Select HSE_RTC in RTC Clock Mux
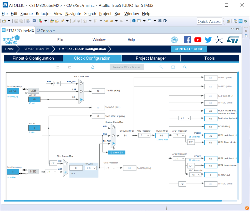 click(x=81, y=84)
